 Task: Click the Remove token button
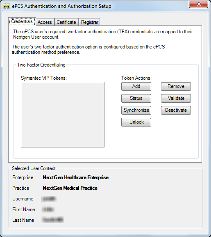point(176,86)
